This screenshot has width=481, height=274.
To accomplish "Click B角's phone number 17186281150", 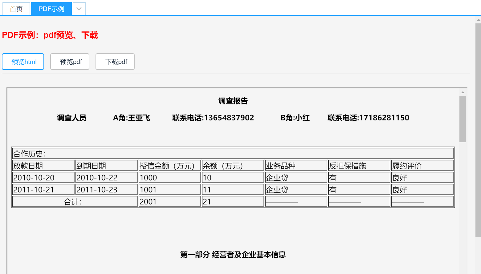I will pos(368,118).
